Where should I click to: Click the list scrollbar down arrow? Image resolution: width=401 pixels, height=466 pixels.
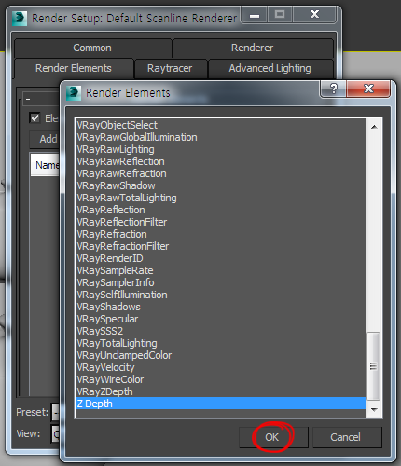(x=374, y=410)
